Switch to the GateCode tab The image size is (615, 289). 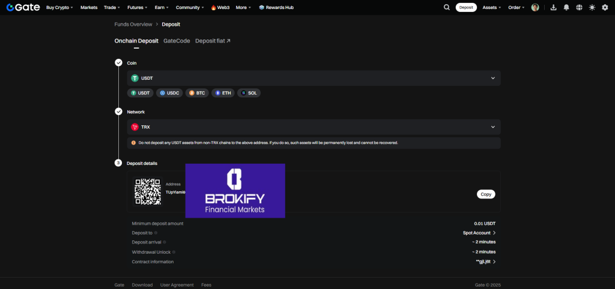(x=177, y=41)
